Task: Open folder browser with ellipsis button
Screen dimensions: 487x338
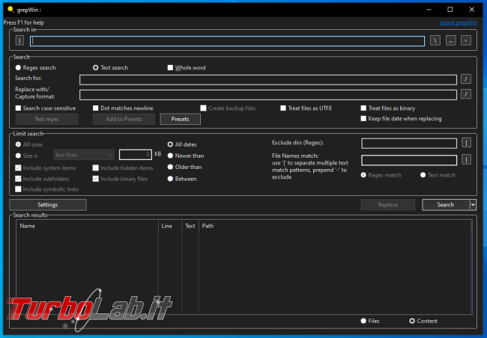Action: (x=450, y=40)
